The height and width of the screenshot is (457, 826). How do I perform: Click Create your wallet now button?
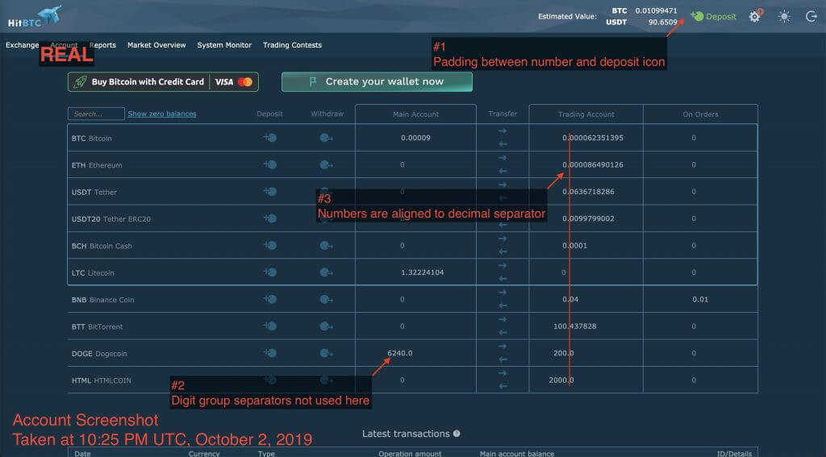tap(377, 81)
